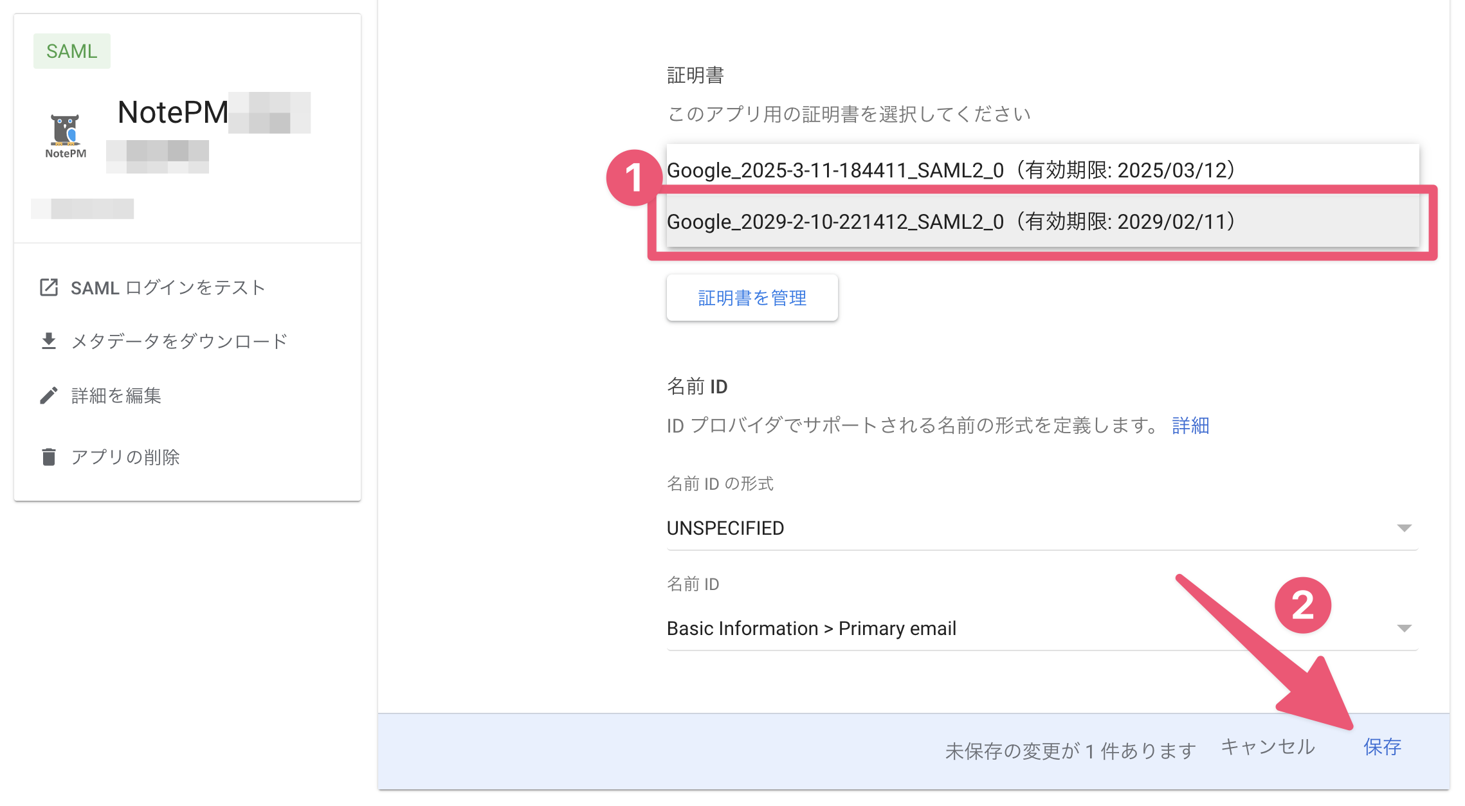Click キャンセル in the bottom bar
1465x806 pixels.
(x=1268, y=747)
